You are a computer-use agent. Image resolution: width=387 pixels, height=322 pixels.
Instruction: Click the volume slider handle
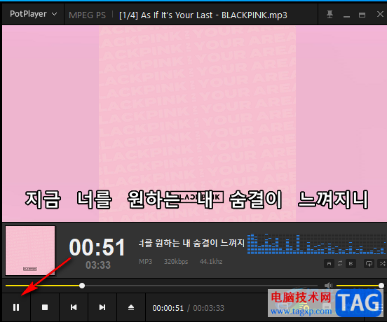pyautogui.click(x=381, y=286)
